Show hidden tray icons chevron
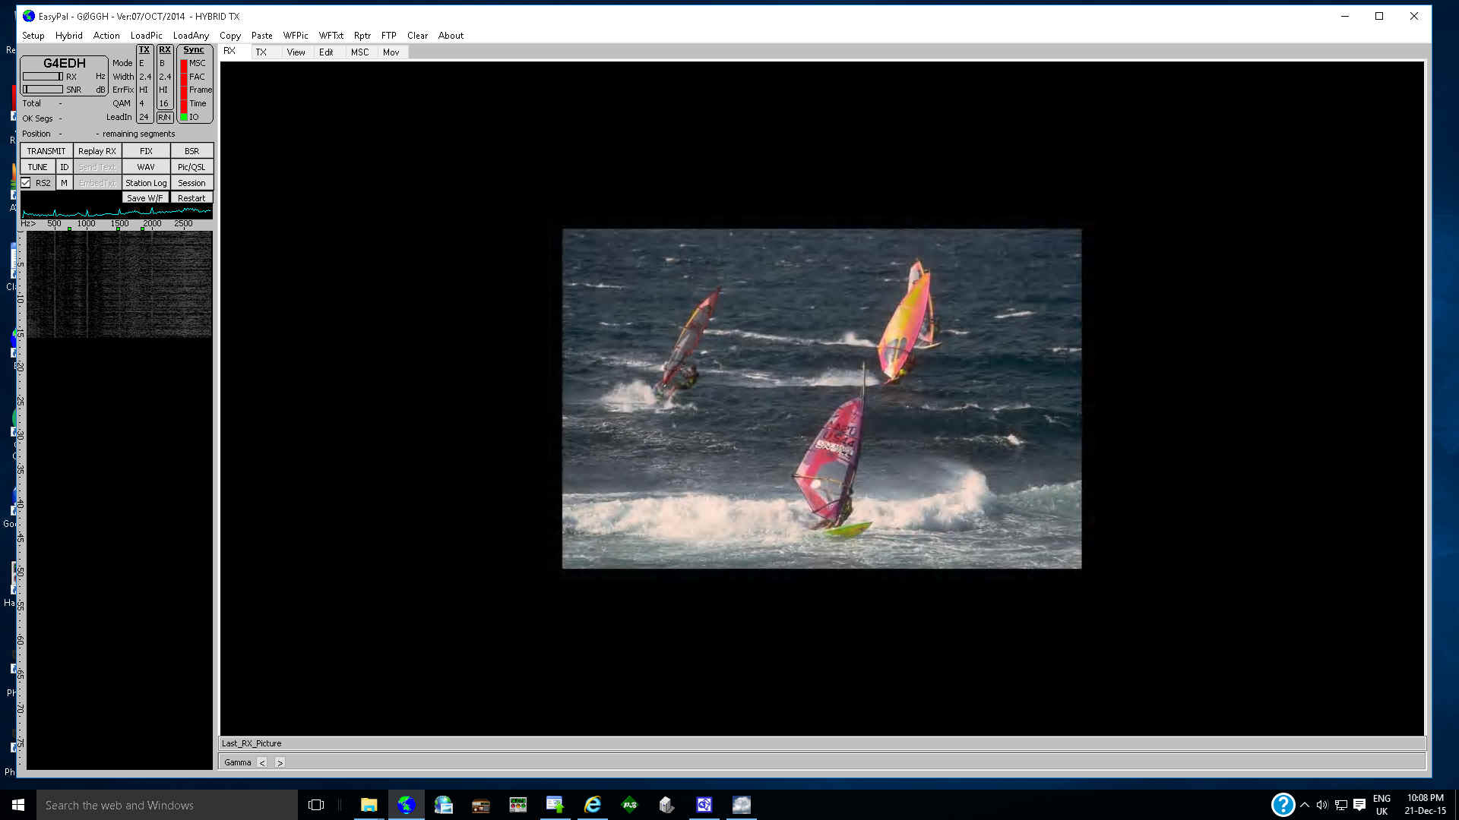The width and height of the screenshot is (1459, 820). click(x=1305, y=805)
